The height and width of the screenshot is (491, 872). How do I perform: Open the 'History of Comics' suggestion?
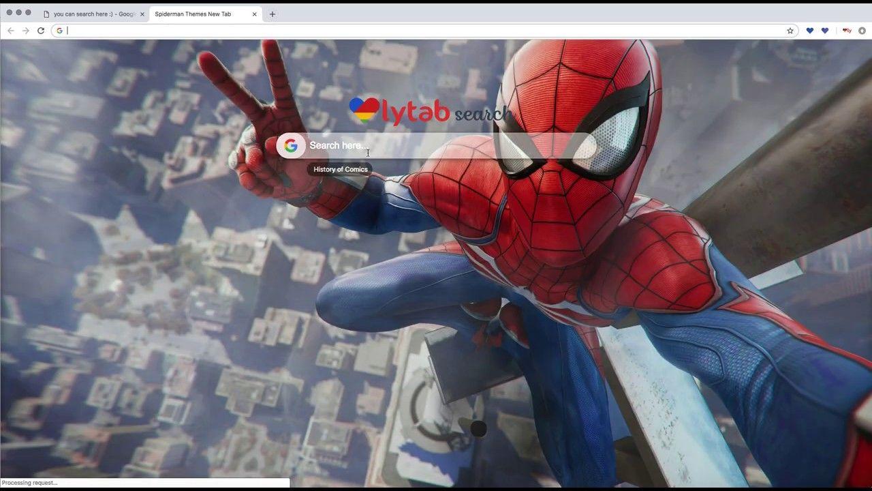[x=341, y=169]
